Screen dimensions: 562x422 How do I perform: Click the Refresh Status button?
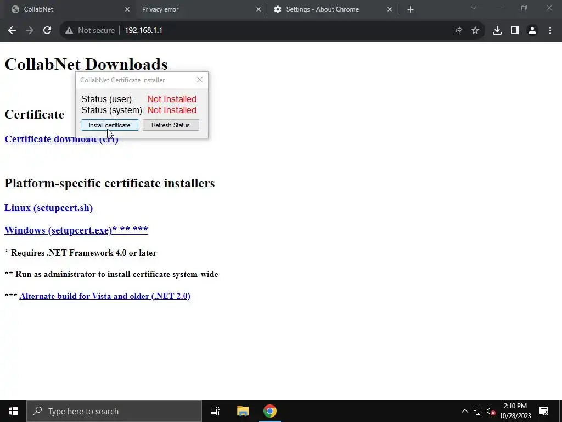[x=171, y=125]
